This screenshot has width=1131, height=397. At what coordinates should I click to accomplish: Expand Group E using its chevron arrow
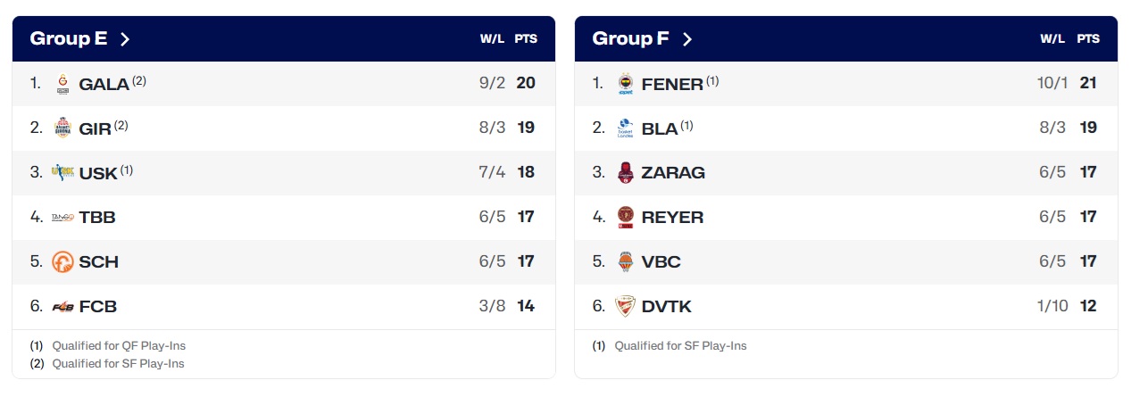(125, 38)
